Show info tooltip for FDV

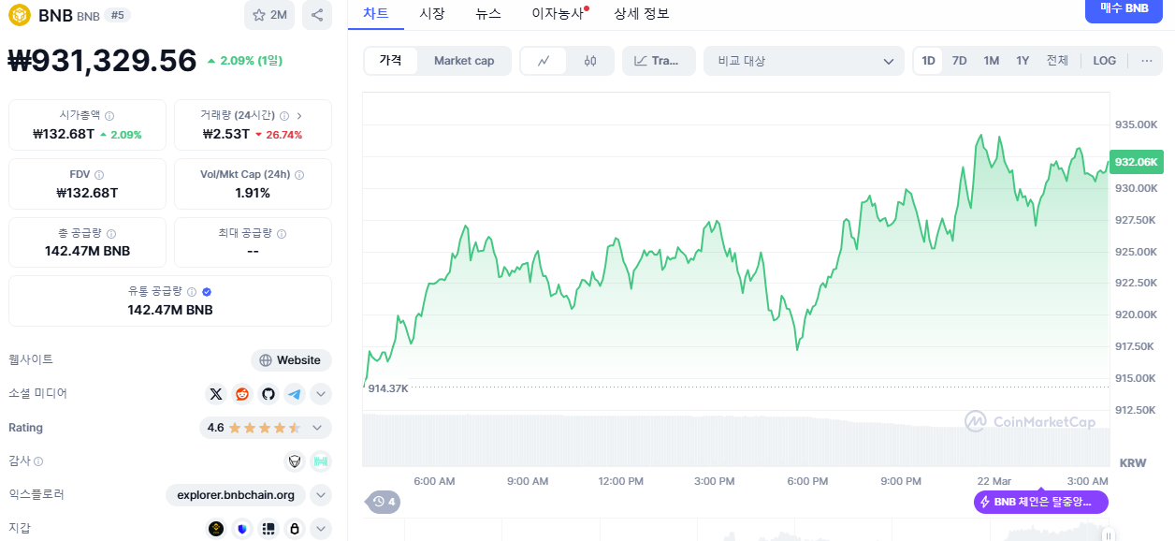click(99, 175)
